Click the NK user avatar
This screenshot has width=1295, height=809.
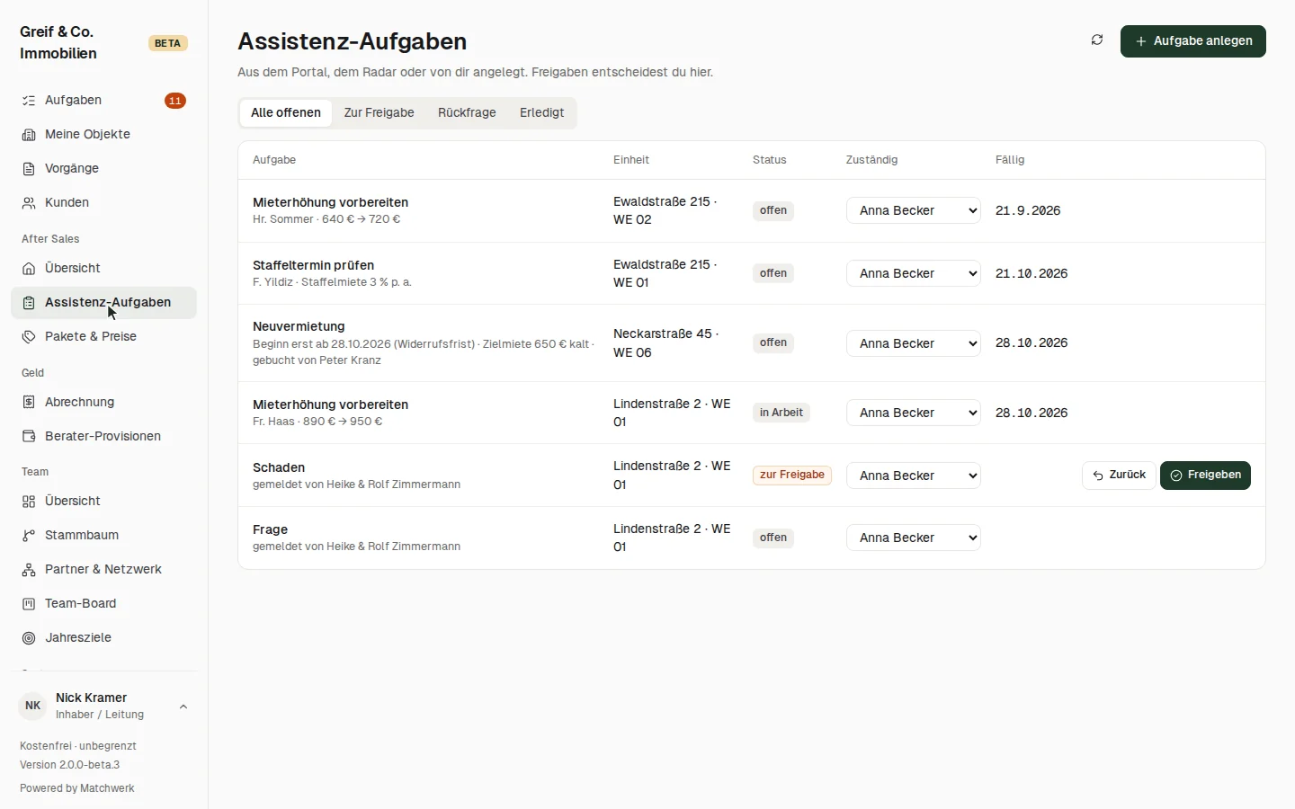33,707
